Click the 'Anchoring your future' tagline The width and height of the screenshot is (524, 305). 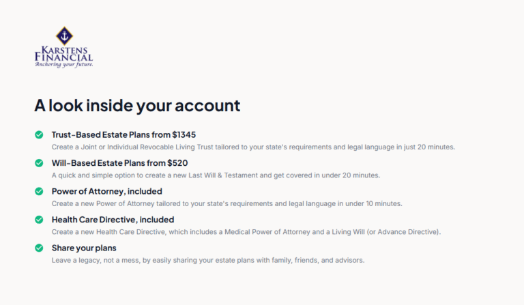(63, 65)
